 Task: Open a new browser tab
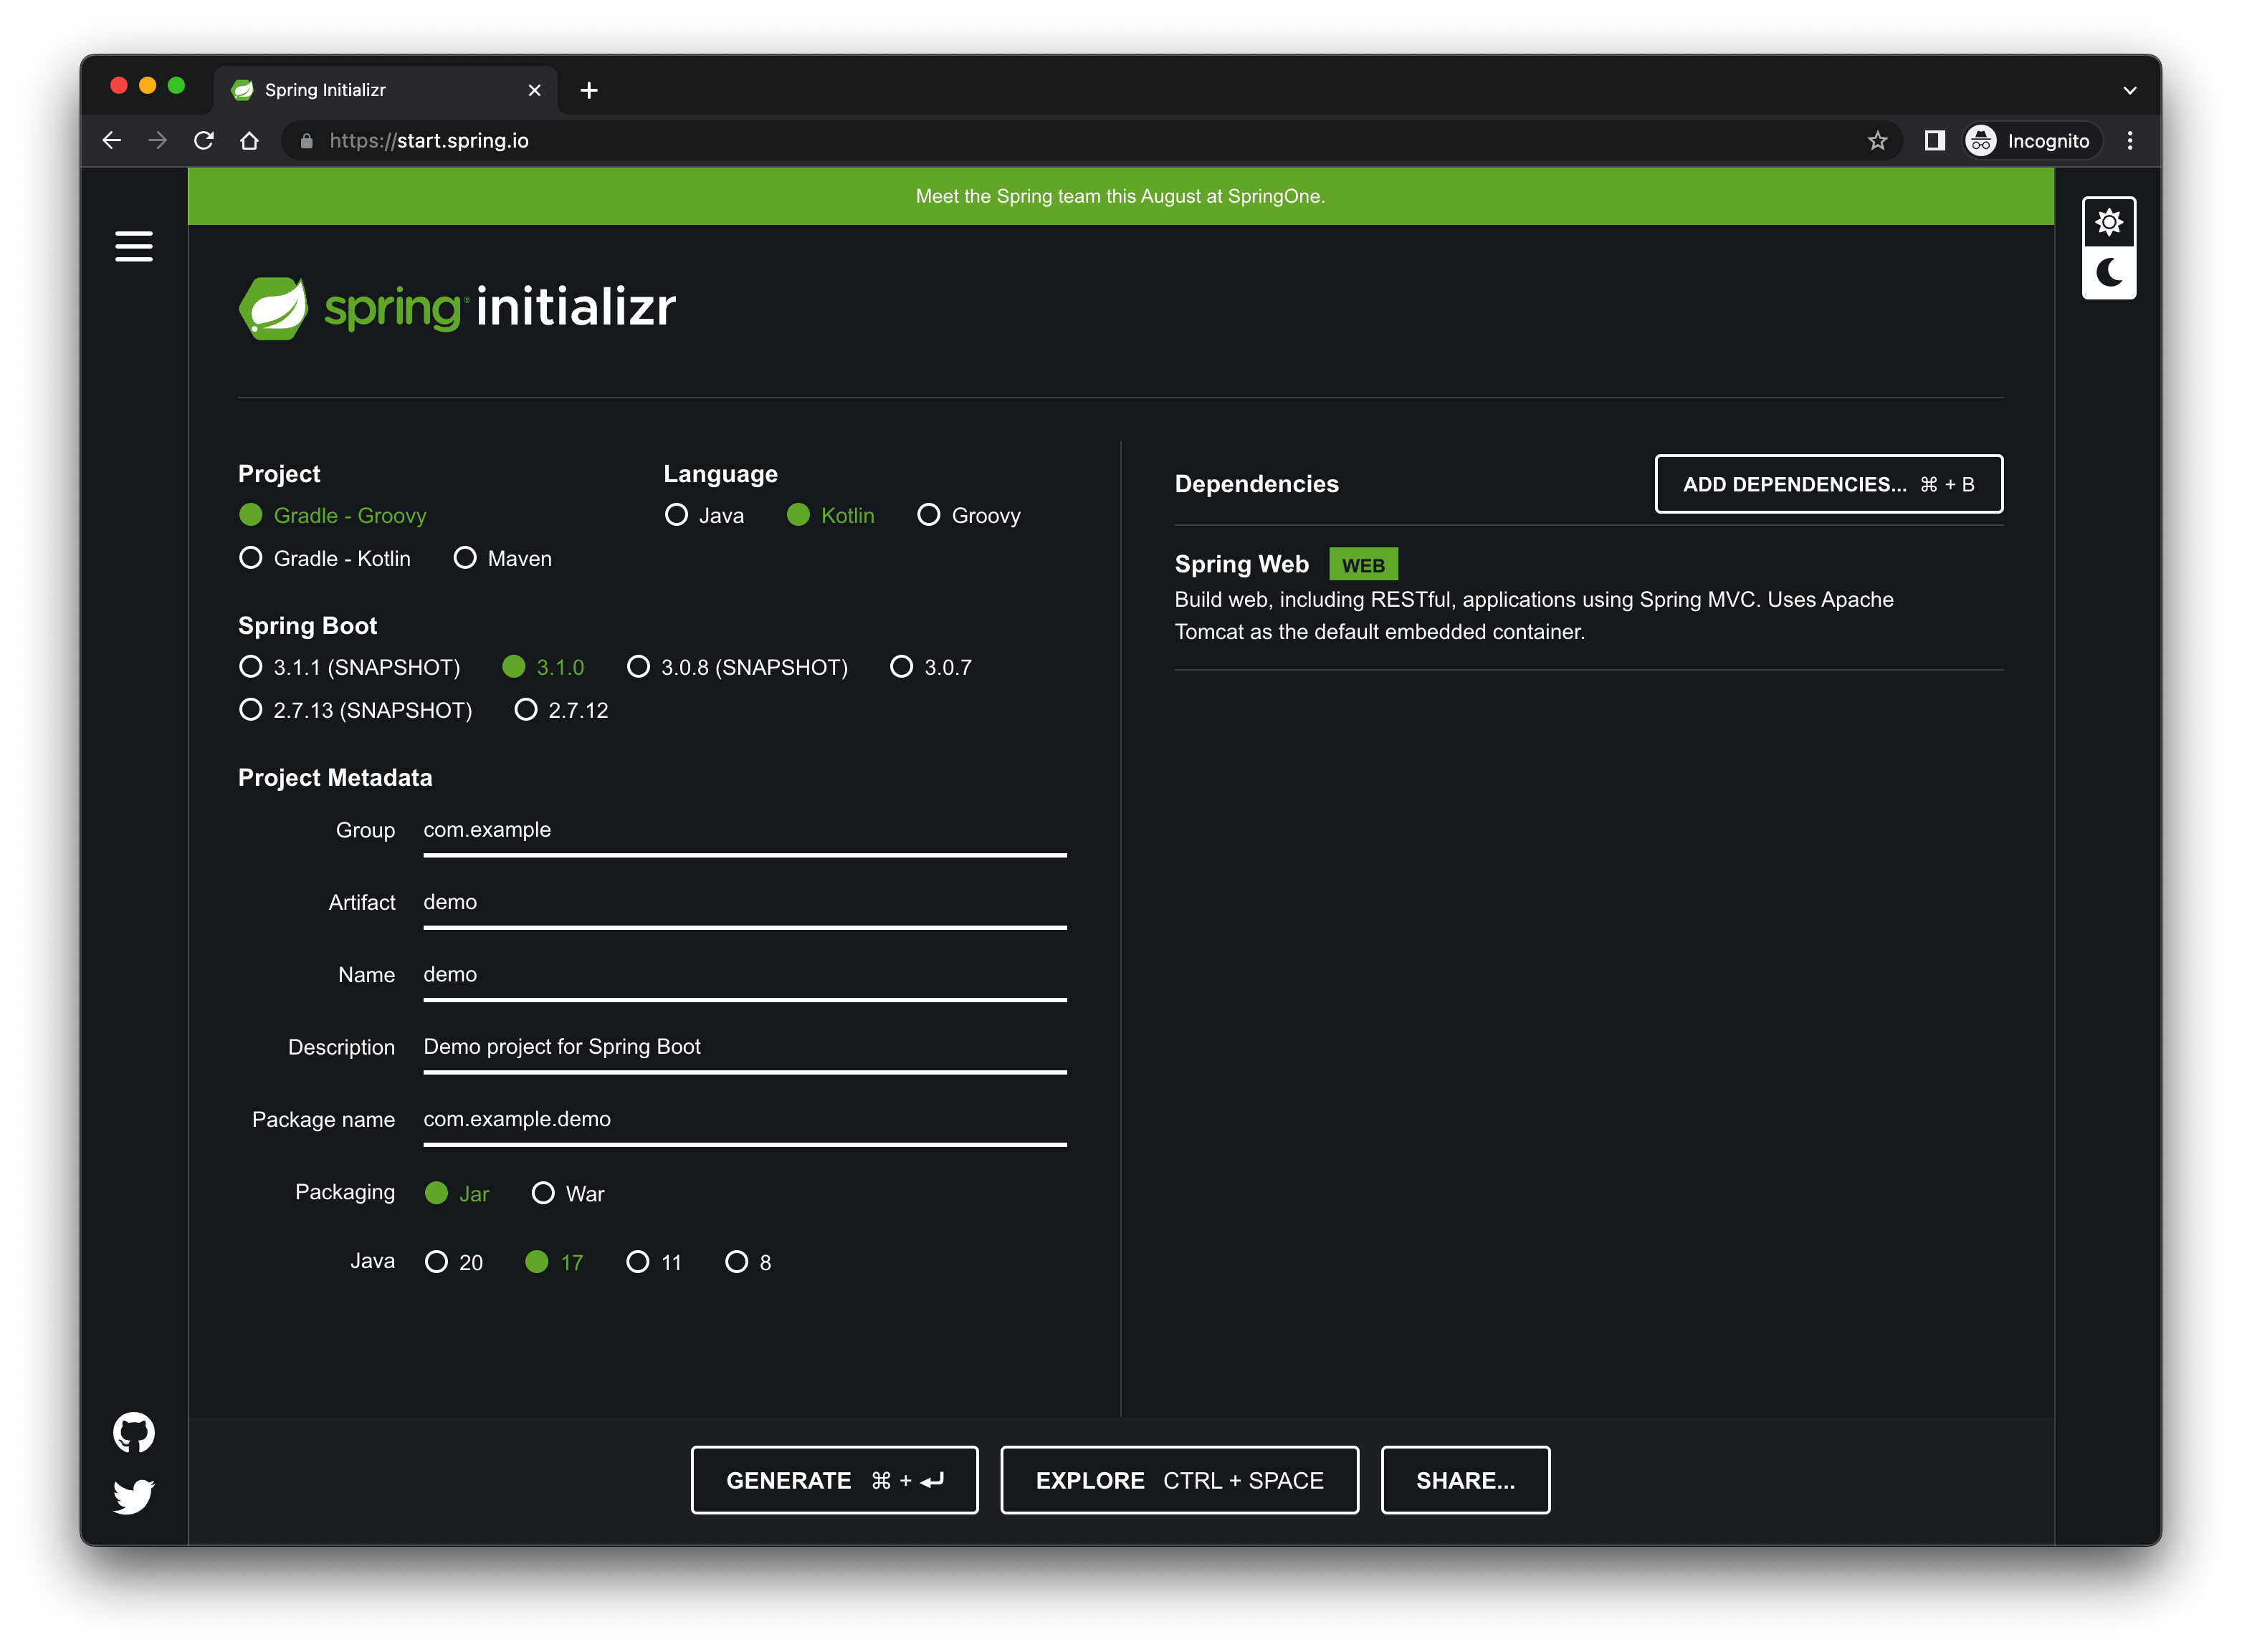589,90
